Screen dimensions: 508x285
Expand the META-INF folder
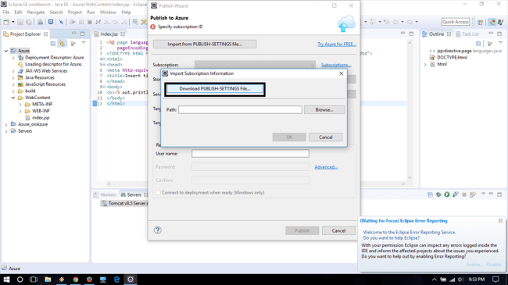point(20,105)
